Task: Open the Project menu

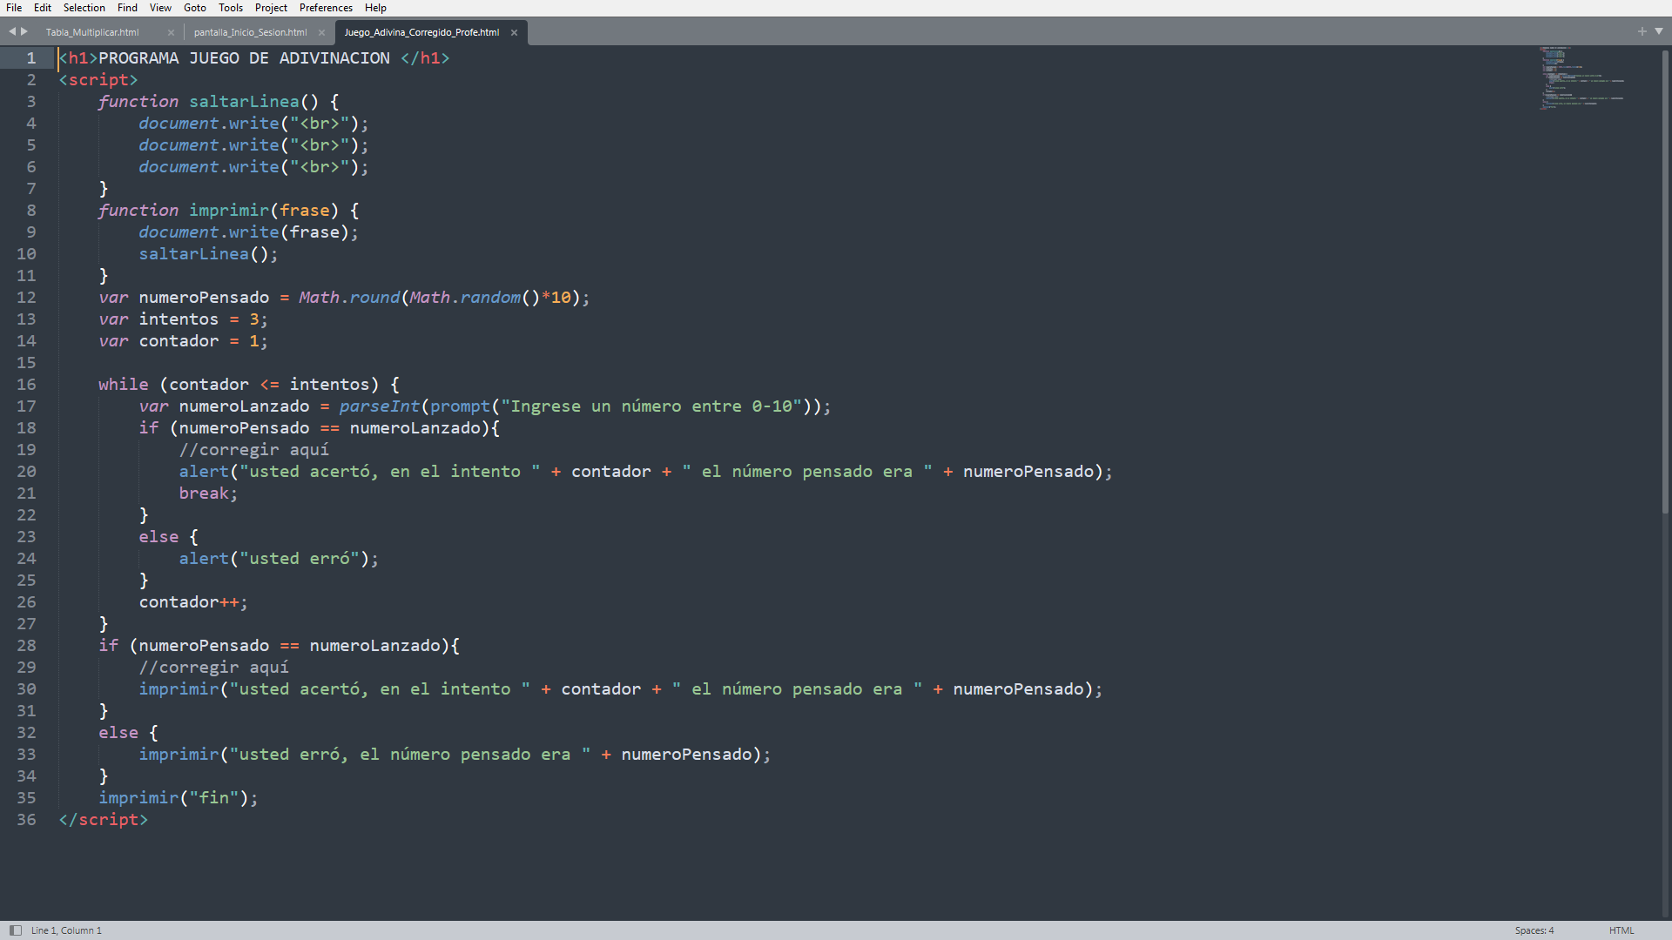Action: (x=271, y=8)
